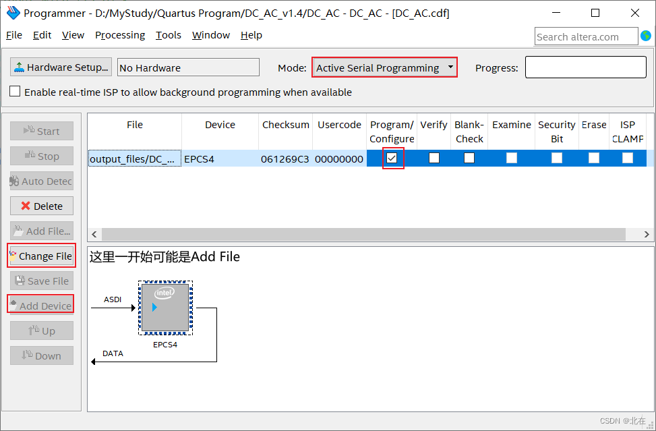Close the Programmer window
Viewport: 656px width, 431px height.
point(635,13)
